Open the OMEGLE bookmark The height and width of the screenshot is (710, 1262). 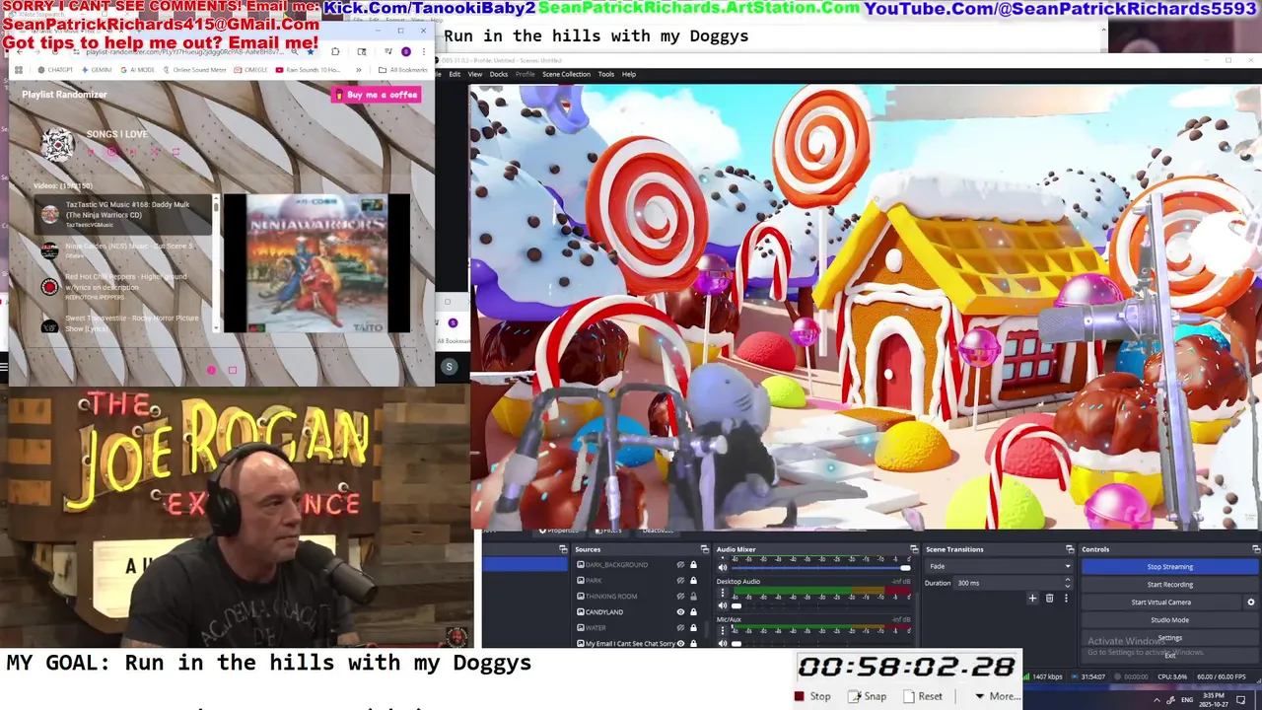pos(250,70)
